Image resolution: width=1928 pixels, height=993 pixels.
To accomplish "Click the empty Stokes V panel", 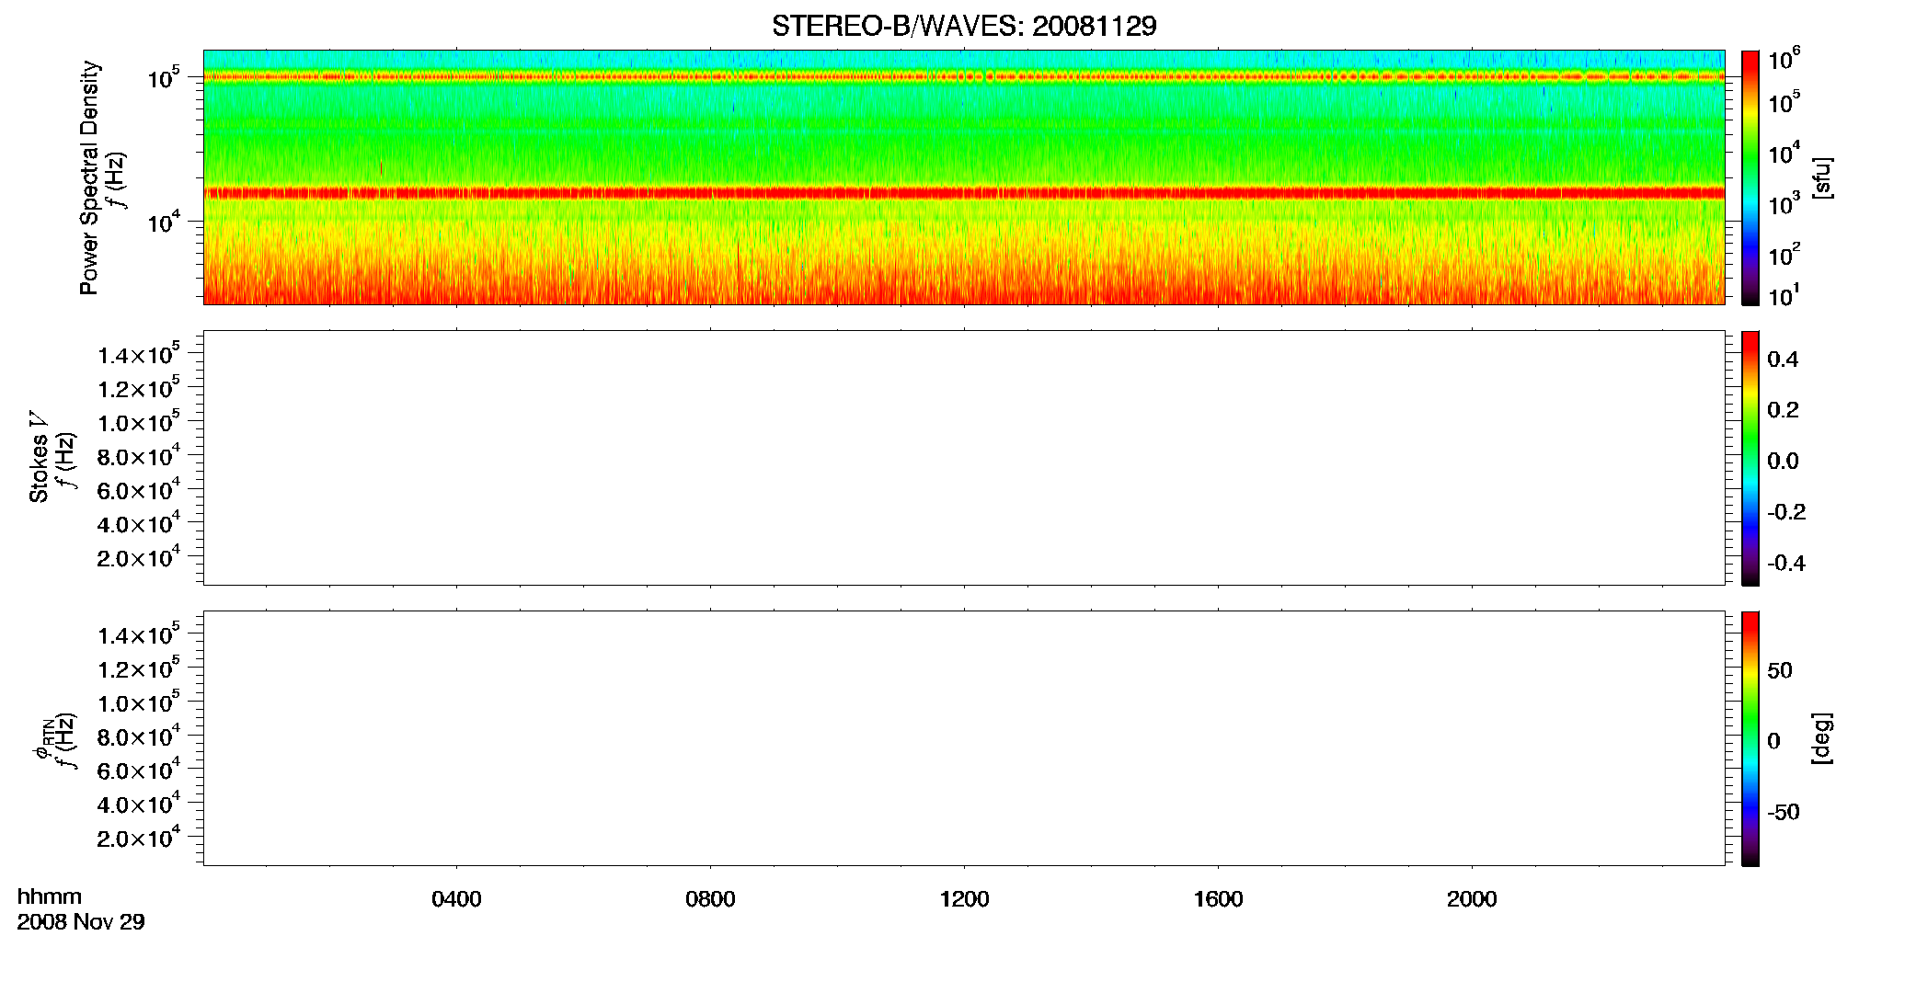I will tap(964, 458).
